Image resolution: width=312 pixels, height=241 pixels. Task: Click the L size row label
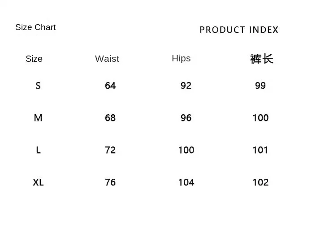click(38, 150)
